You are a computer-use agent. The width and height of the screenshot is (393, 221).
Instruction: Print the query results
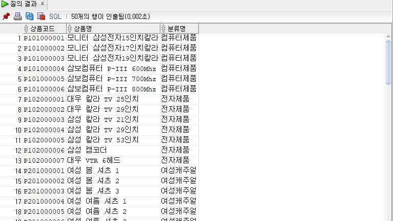click(x=17, y=16)
